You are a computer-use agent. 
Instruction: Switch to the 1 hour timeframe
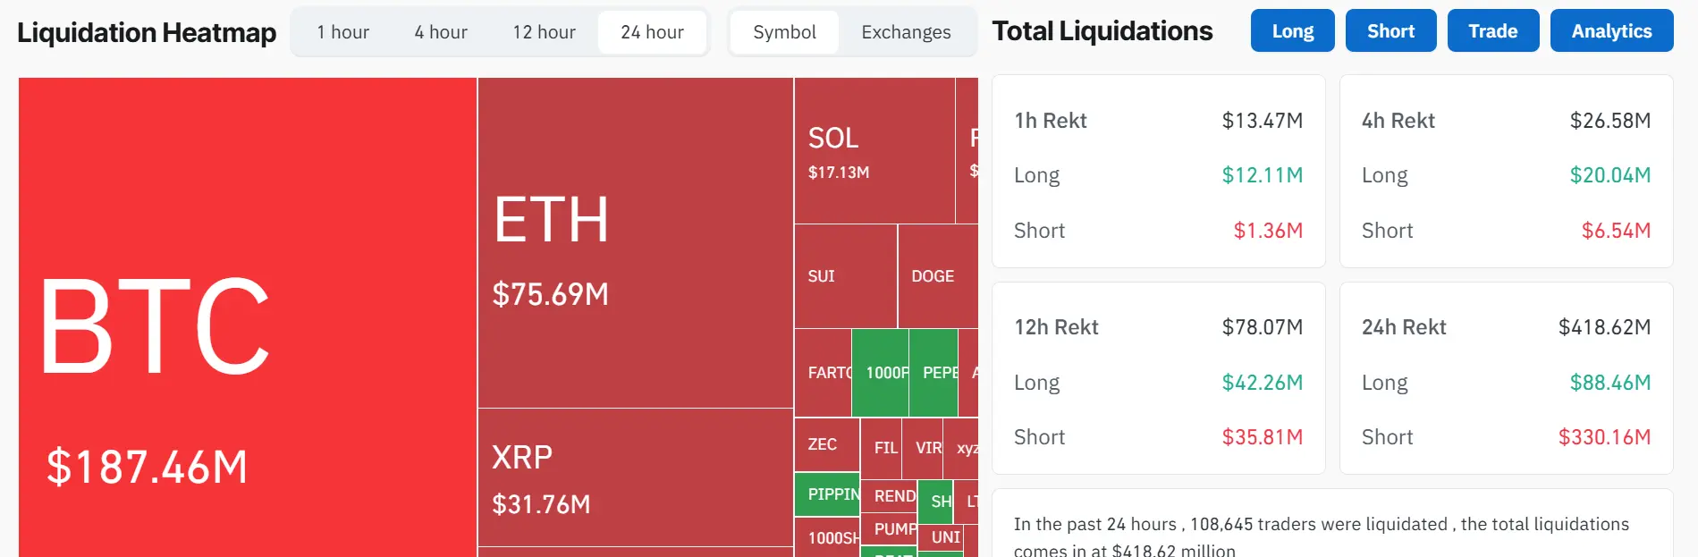point(342,31)
